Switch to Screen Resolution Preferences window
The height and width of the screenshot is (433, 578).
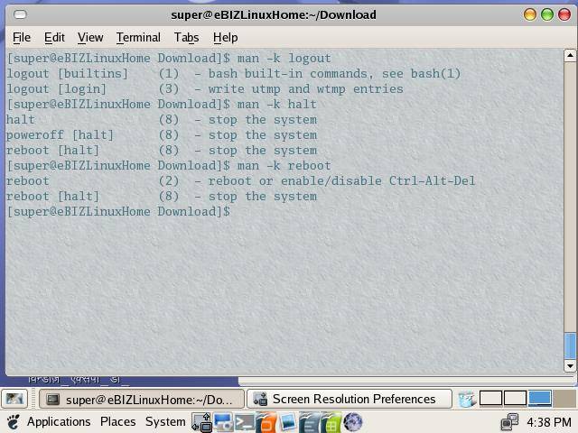tap(346, 399)
